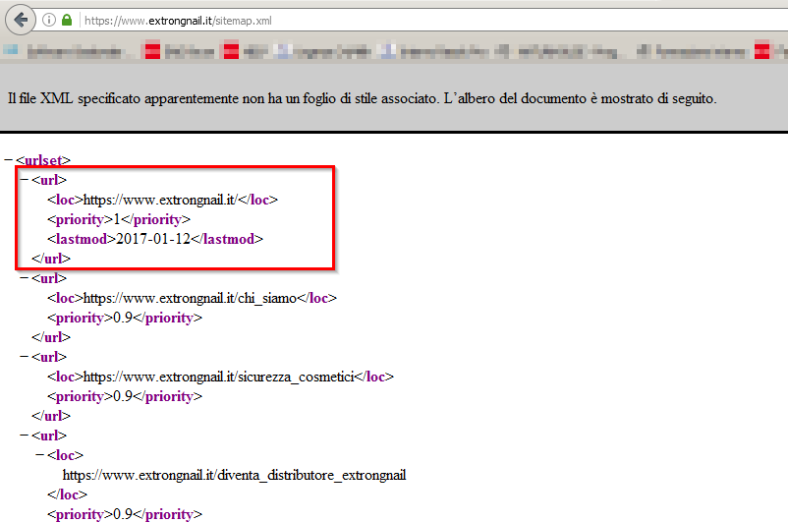Click priority 0.9 below sicurezza_cosmetici

pyautogui.click(x=125, y=396)
